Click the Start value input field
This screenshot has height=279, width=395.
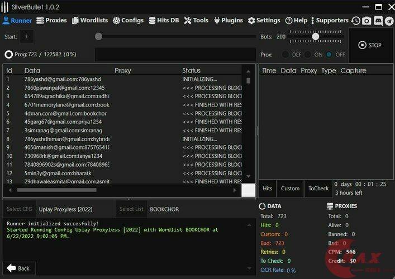[26, 37]
